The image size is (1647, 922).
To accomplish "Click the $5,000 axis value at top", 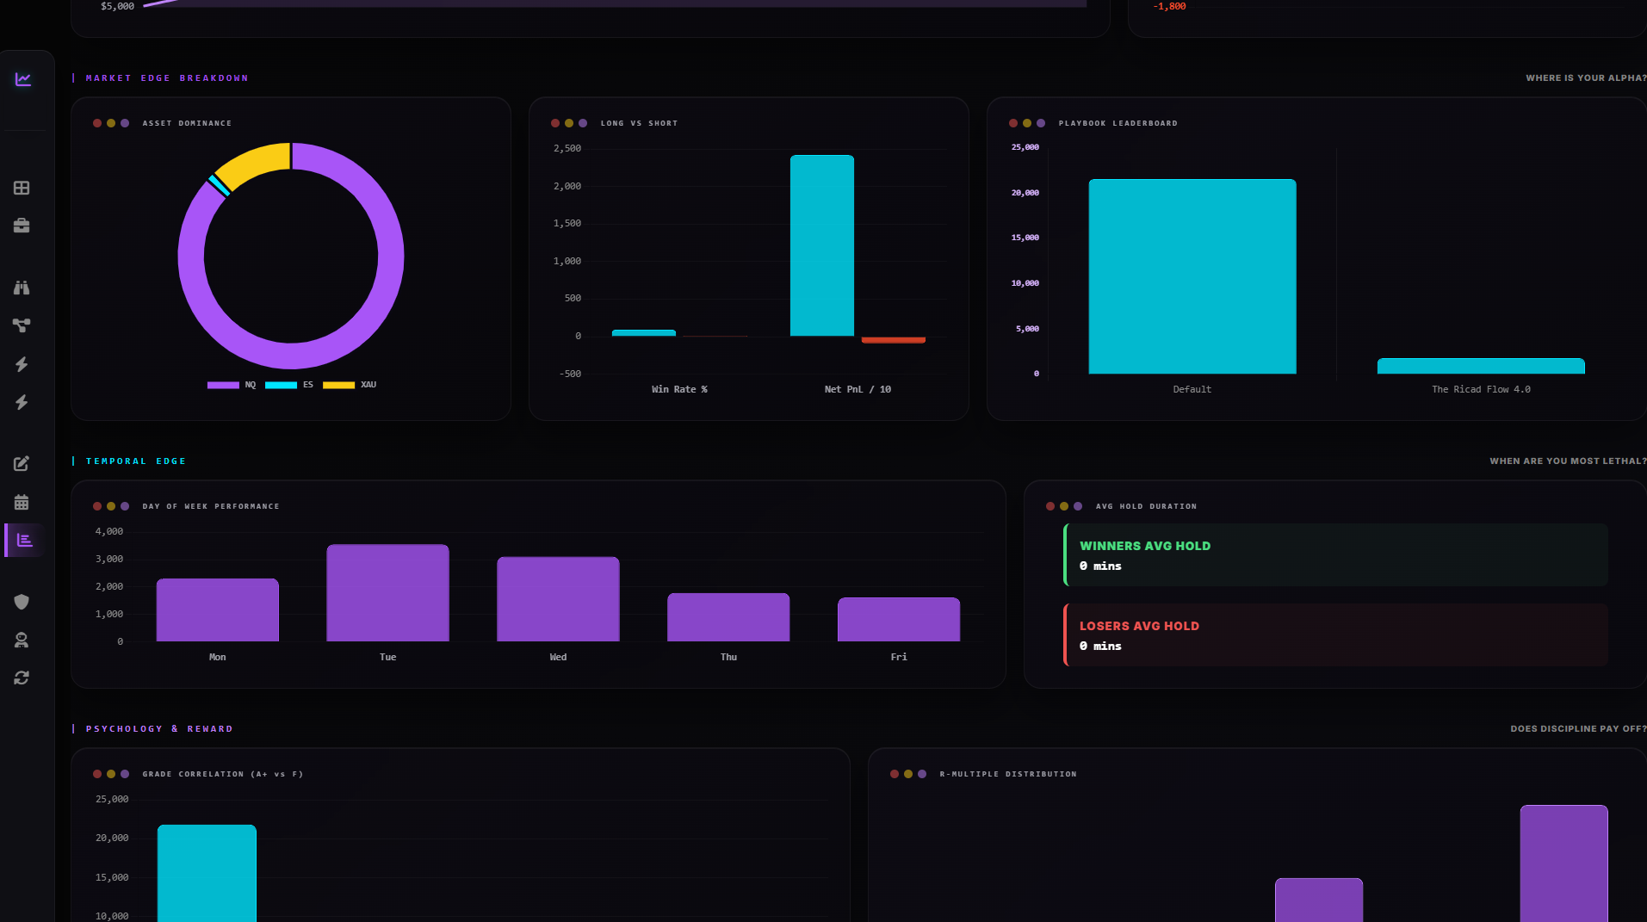I will coord(117,6).
